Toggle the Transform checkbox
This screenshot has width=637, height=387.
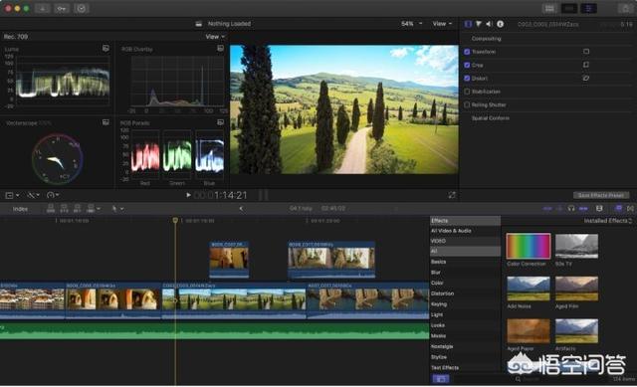467,52
